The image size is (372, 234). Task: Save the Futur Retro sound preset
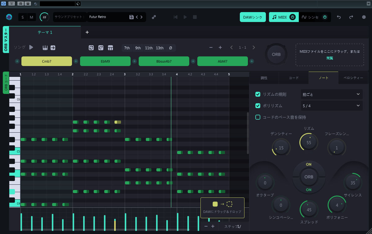pyautogui.click(x=132, y=17)
